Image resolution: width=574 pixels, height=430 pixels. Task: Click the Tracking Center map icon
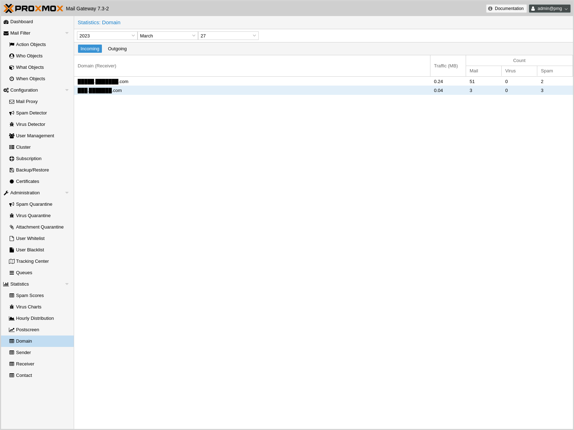point(12,261)
